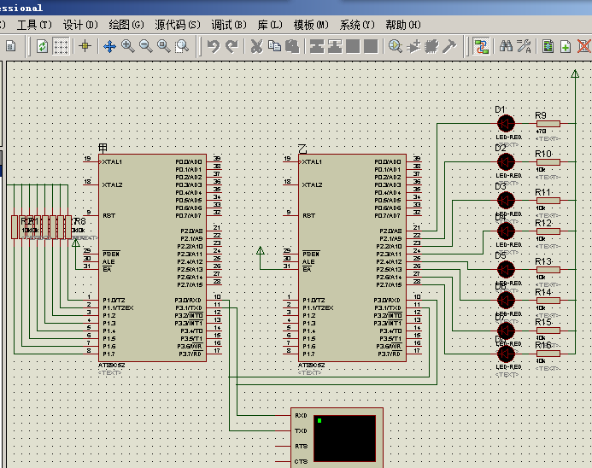This screenshot has width=592, height=468.
Task: Select resistor R9 on the schematic
Action: (548, 124)
